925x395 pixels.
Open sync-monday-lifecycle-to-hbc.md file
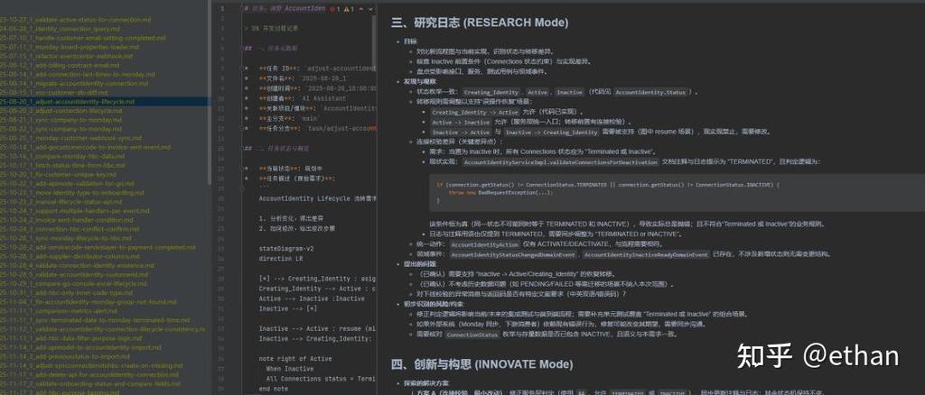[66, 238]
